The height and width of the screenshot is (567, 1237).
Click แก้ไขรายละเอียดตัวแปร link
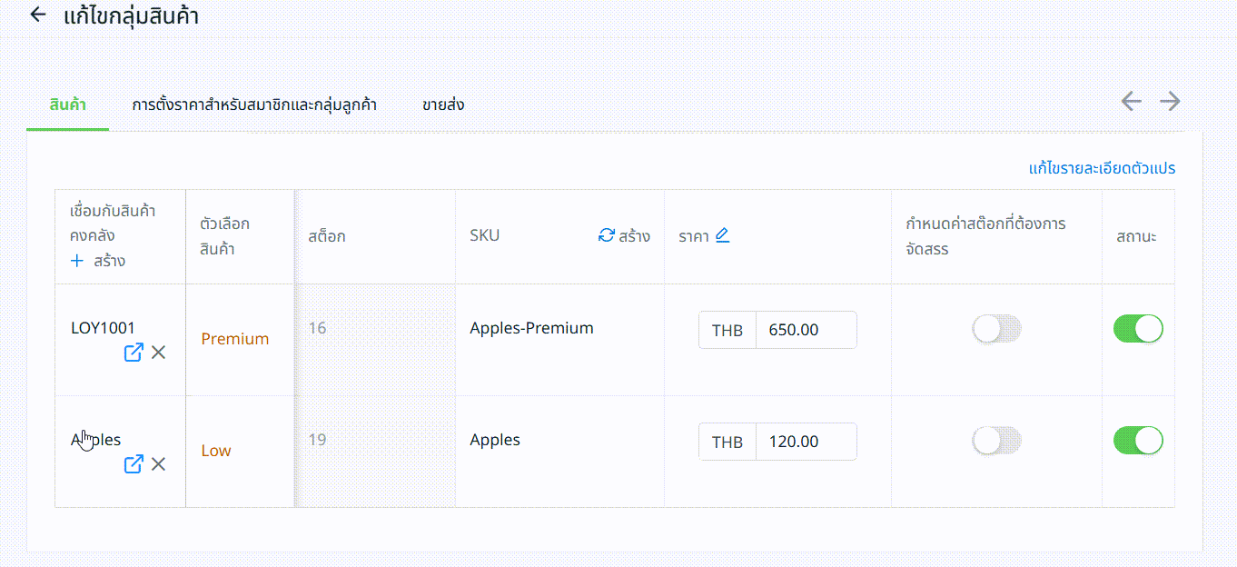coord(1103,168)
